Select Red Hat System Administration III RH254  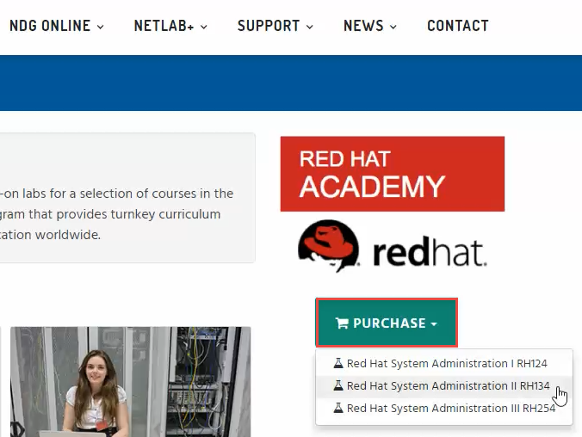coord(444,408)
